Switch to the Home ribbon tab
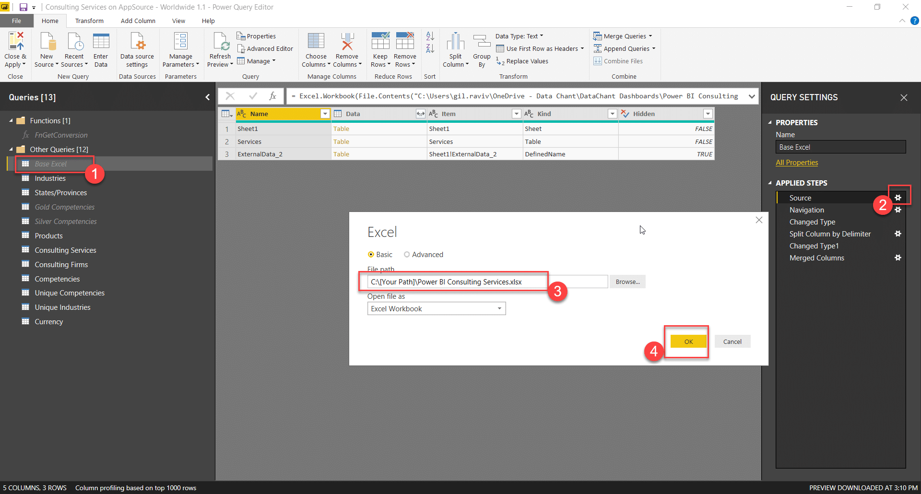 coord(50,21)
